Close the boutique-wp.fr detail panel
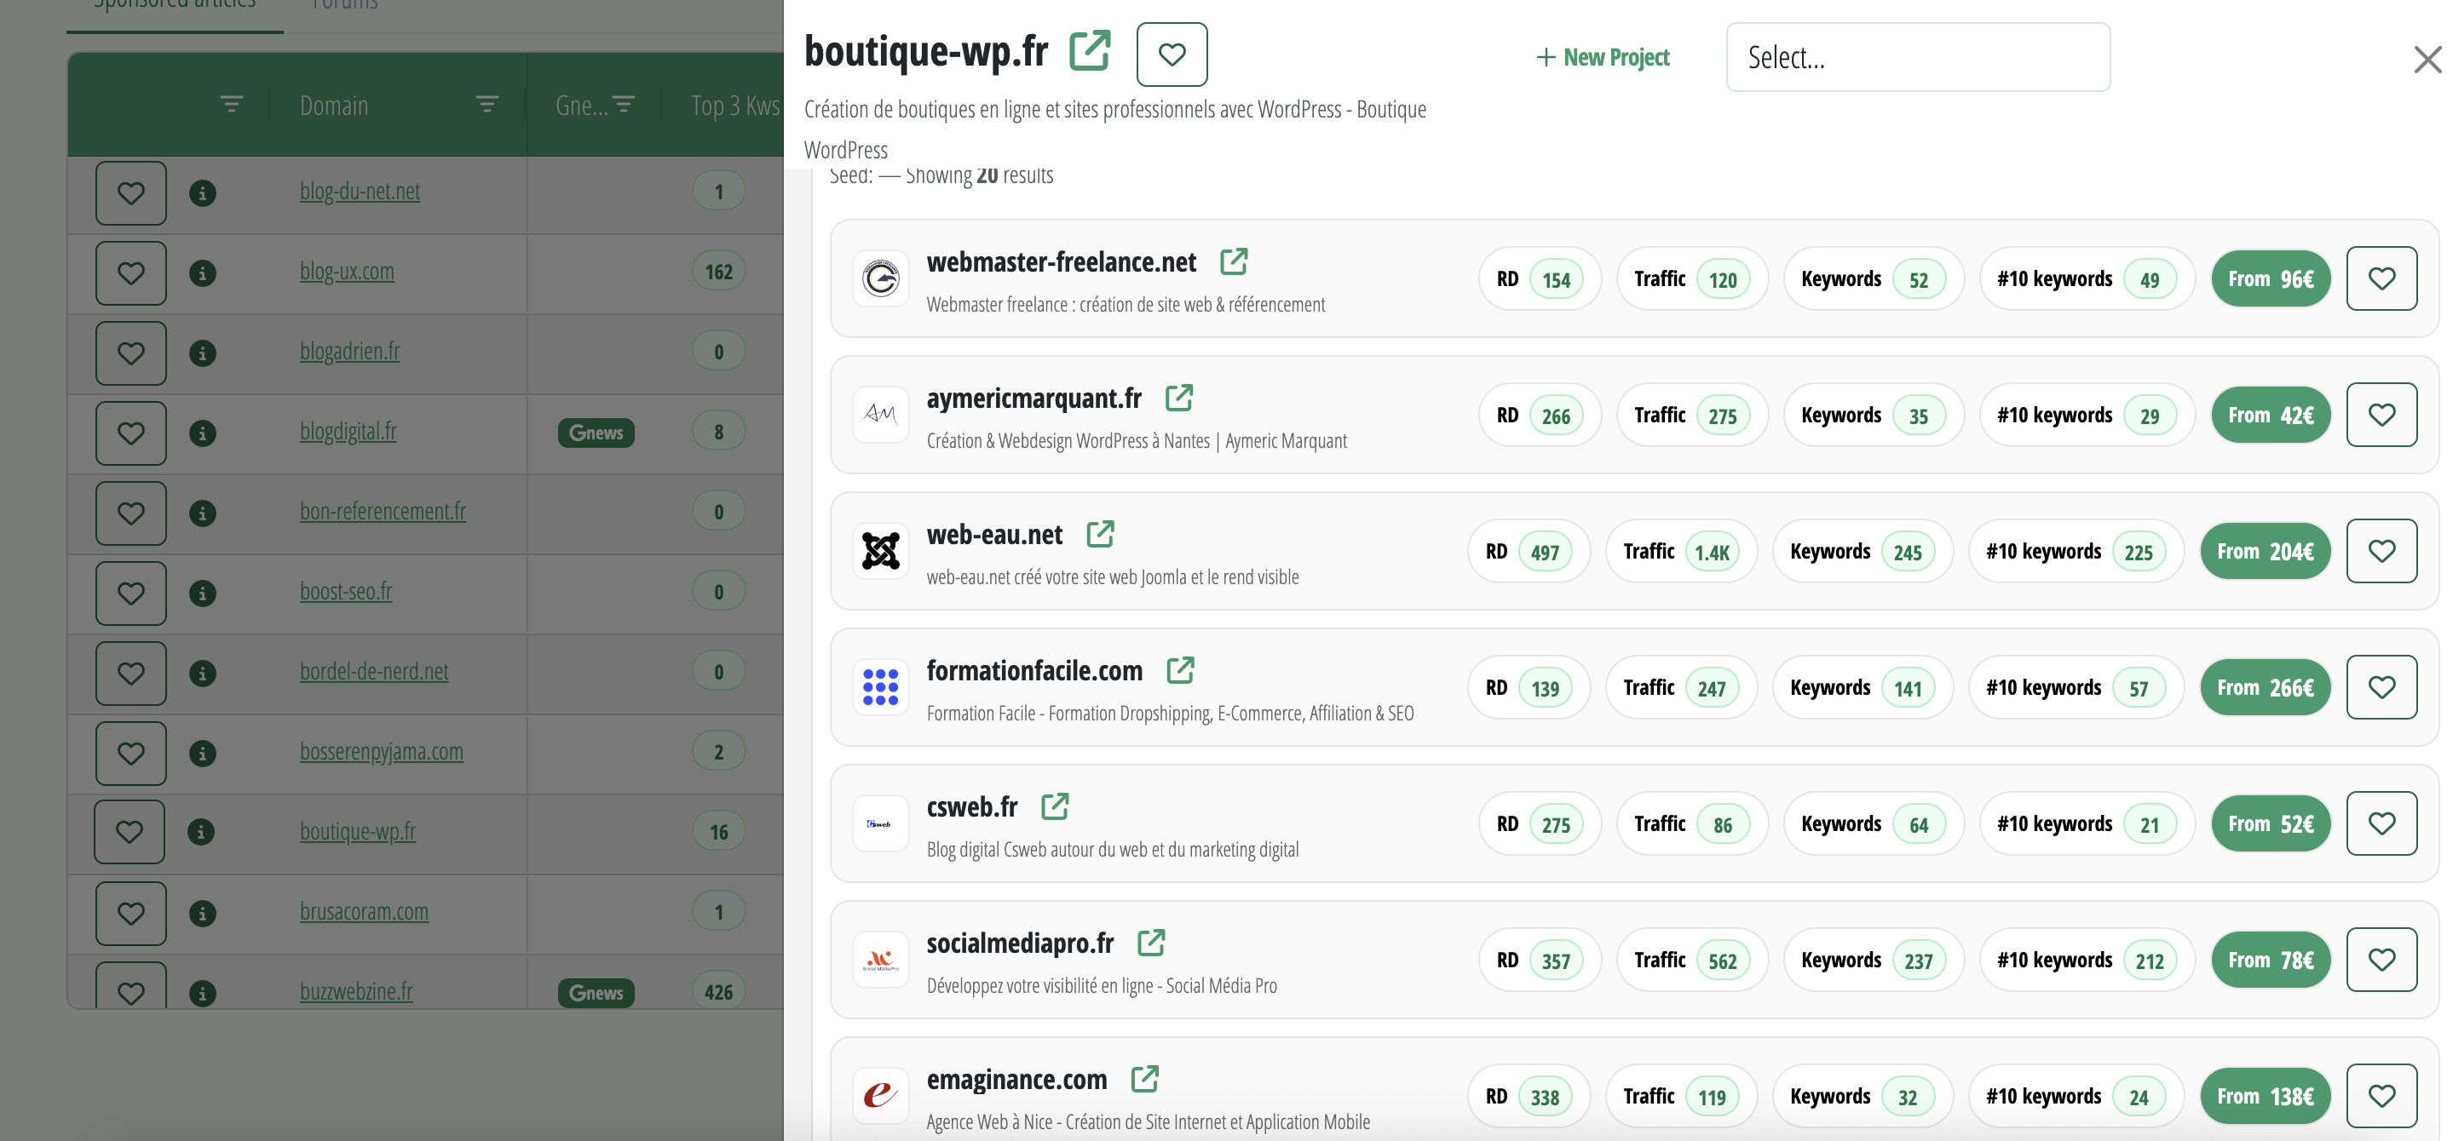 2427,60
